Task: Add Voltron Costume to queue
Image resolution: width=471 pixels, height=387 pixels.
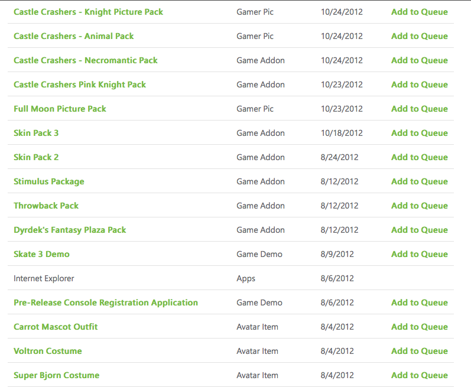Action: (x=419, y=351)
